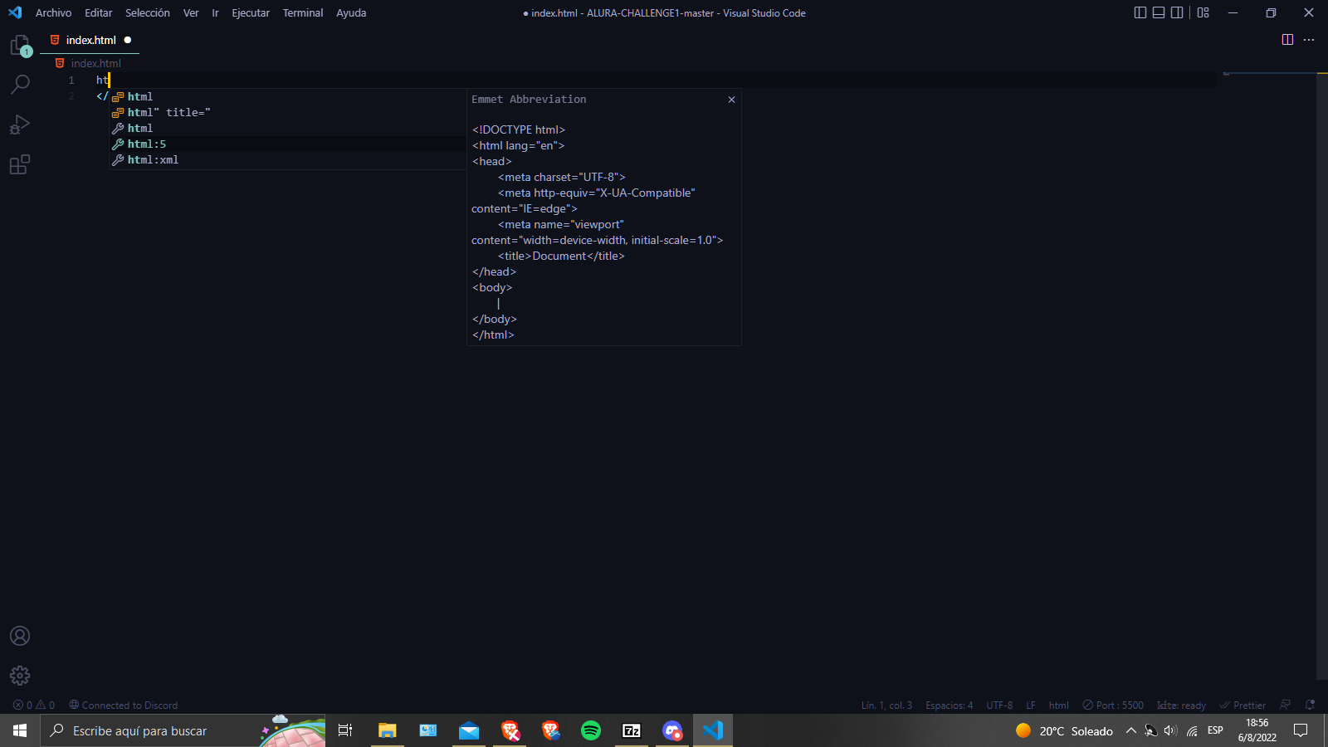Open the Terminal menu

(x=303, y=12)
